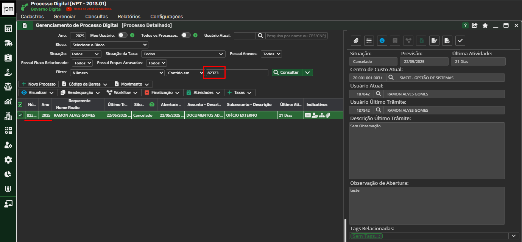Click the book icon in detail panel
The image size is (522, 242).
point(395,41)
